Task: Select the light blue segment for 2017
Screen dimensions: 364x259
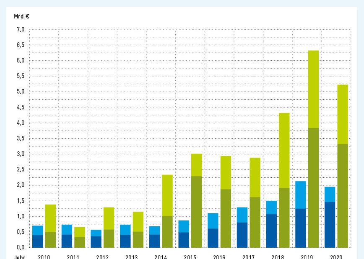Action: [242, 215]
